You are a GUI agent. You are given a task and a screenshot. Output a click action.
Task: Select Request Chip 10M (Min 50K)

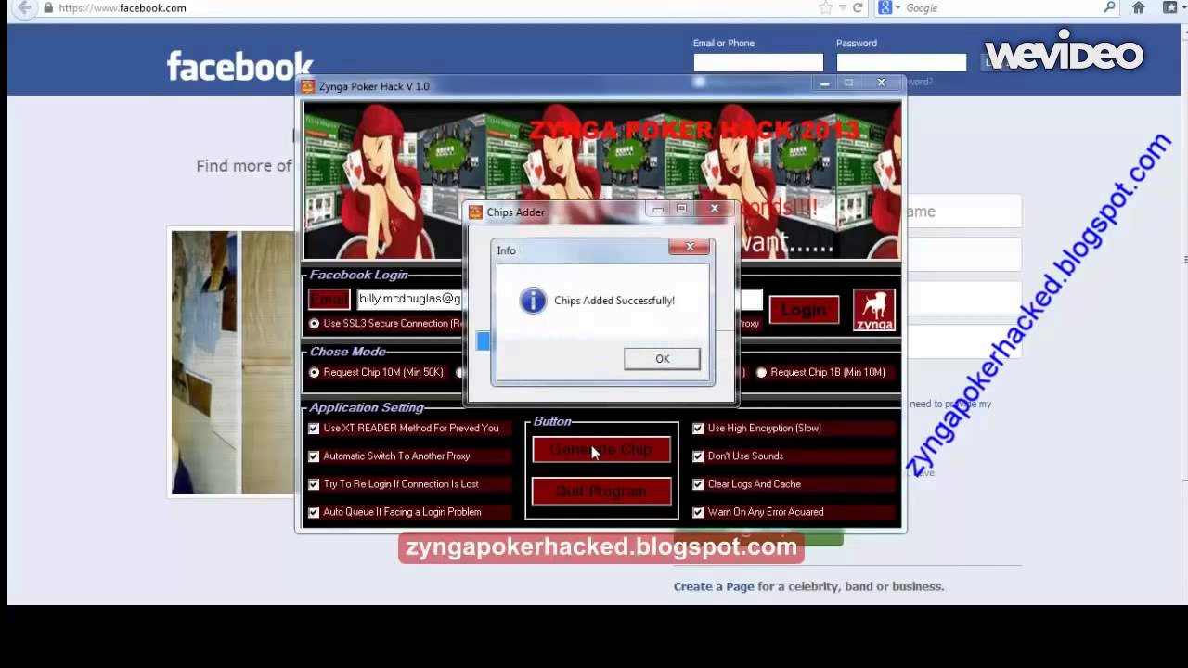(315, 372)
